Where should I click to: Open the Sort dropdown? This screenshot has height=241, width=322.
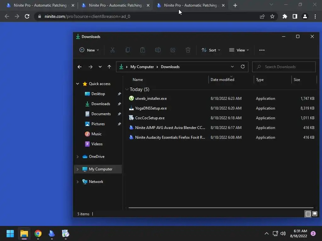pos(211,50)
